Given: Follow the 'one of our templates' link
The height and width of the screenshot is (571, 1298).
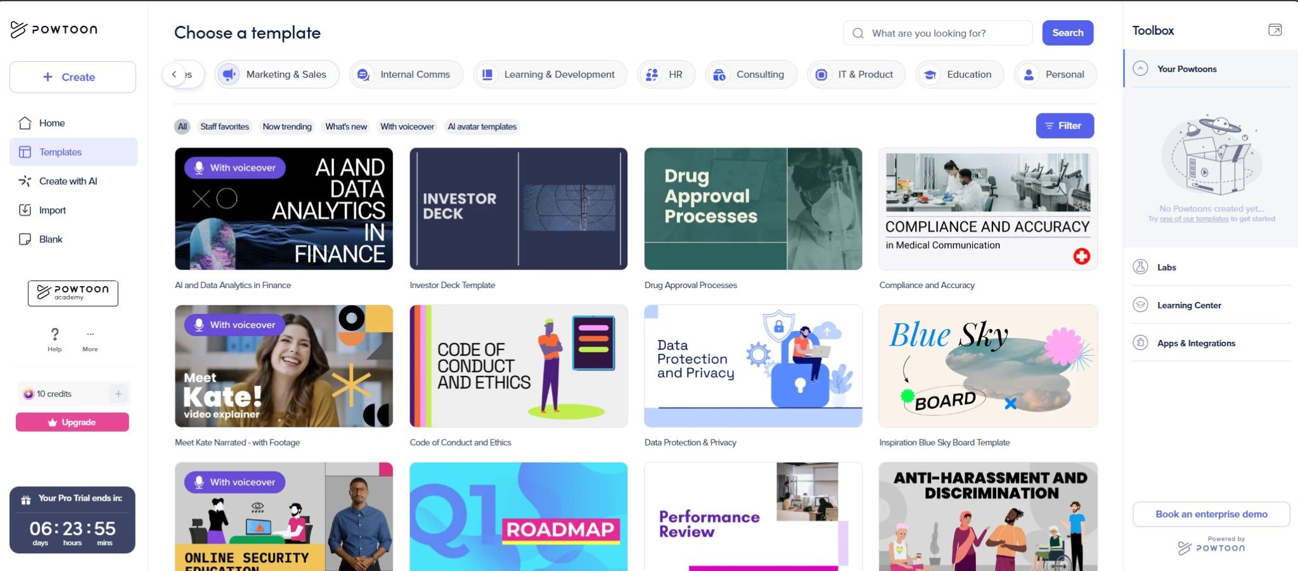Looking at the screenshot, I should 1194,219.
